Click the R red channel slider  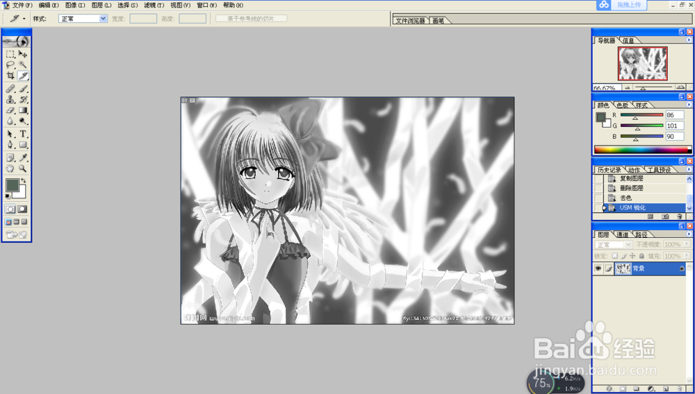[x=641, y=115]
